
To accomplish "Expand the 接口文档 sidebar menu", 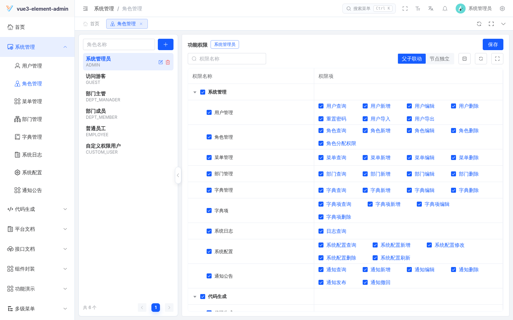I will point(37,249).
